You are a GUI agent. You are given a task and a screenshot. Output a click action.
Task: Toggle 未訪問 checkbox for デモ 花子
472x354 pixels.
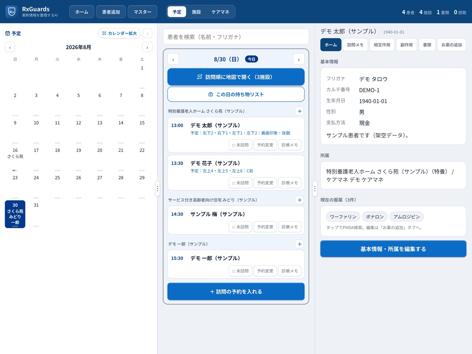pos(240,183)
